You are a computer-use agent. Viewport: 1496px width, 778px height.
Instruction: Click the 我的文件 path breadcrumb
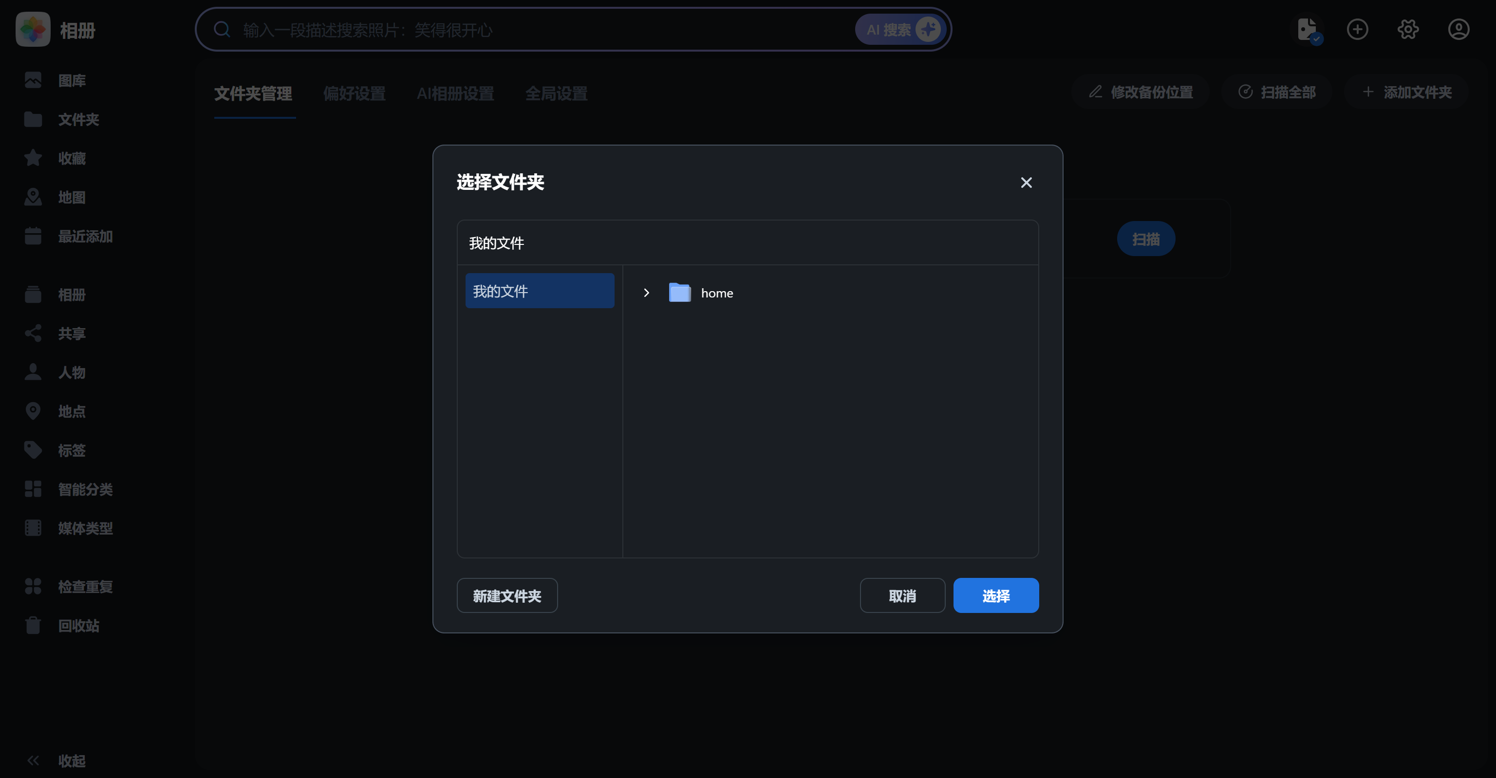pos(496,242)
